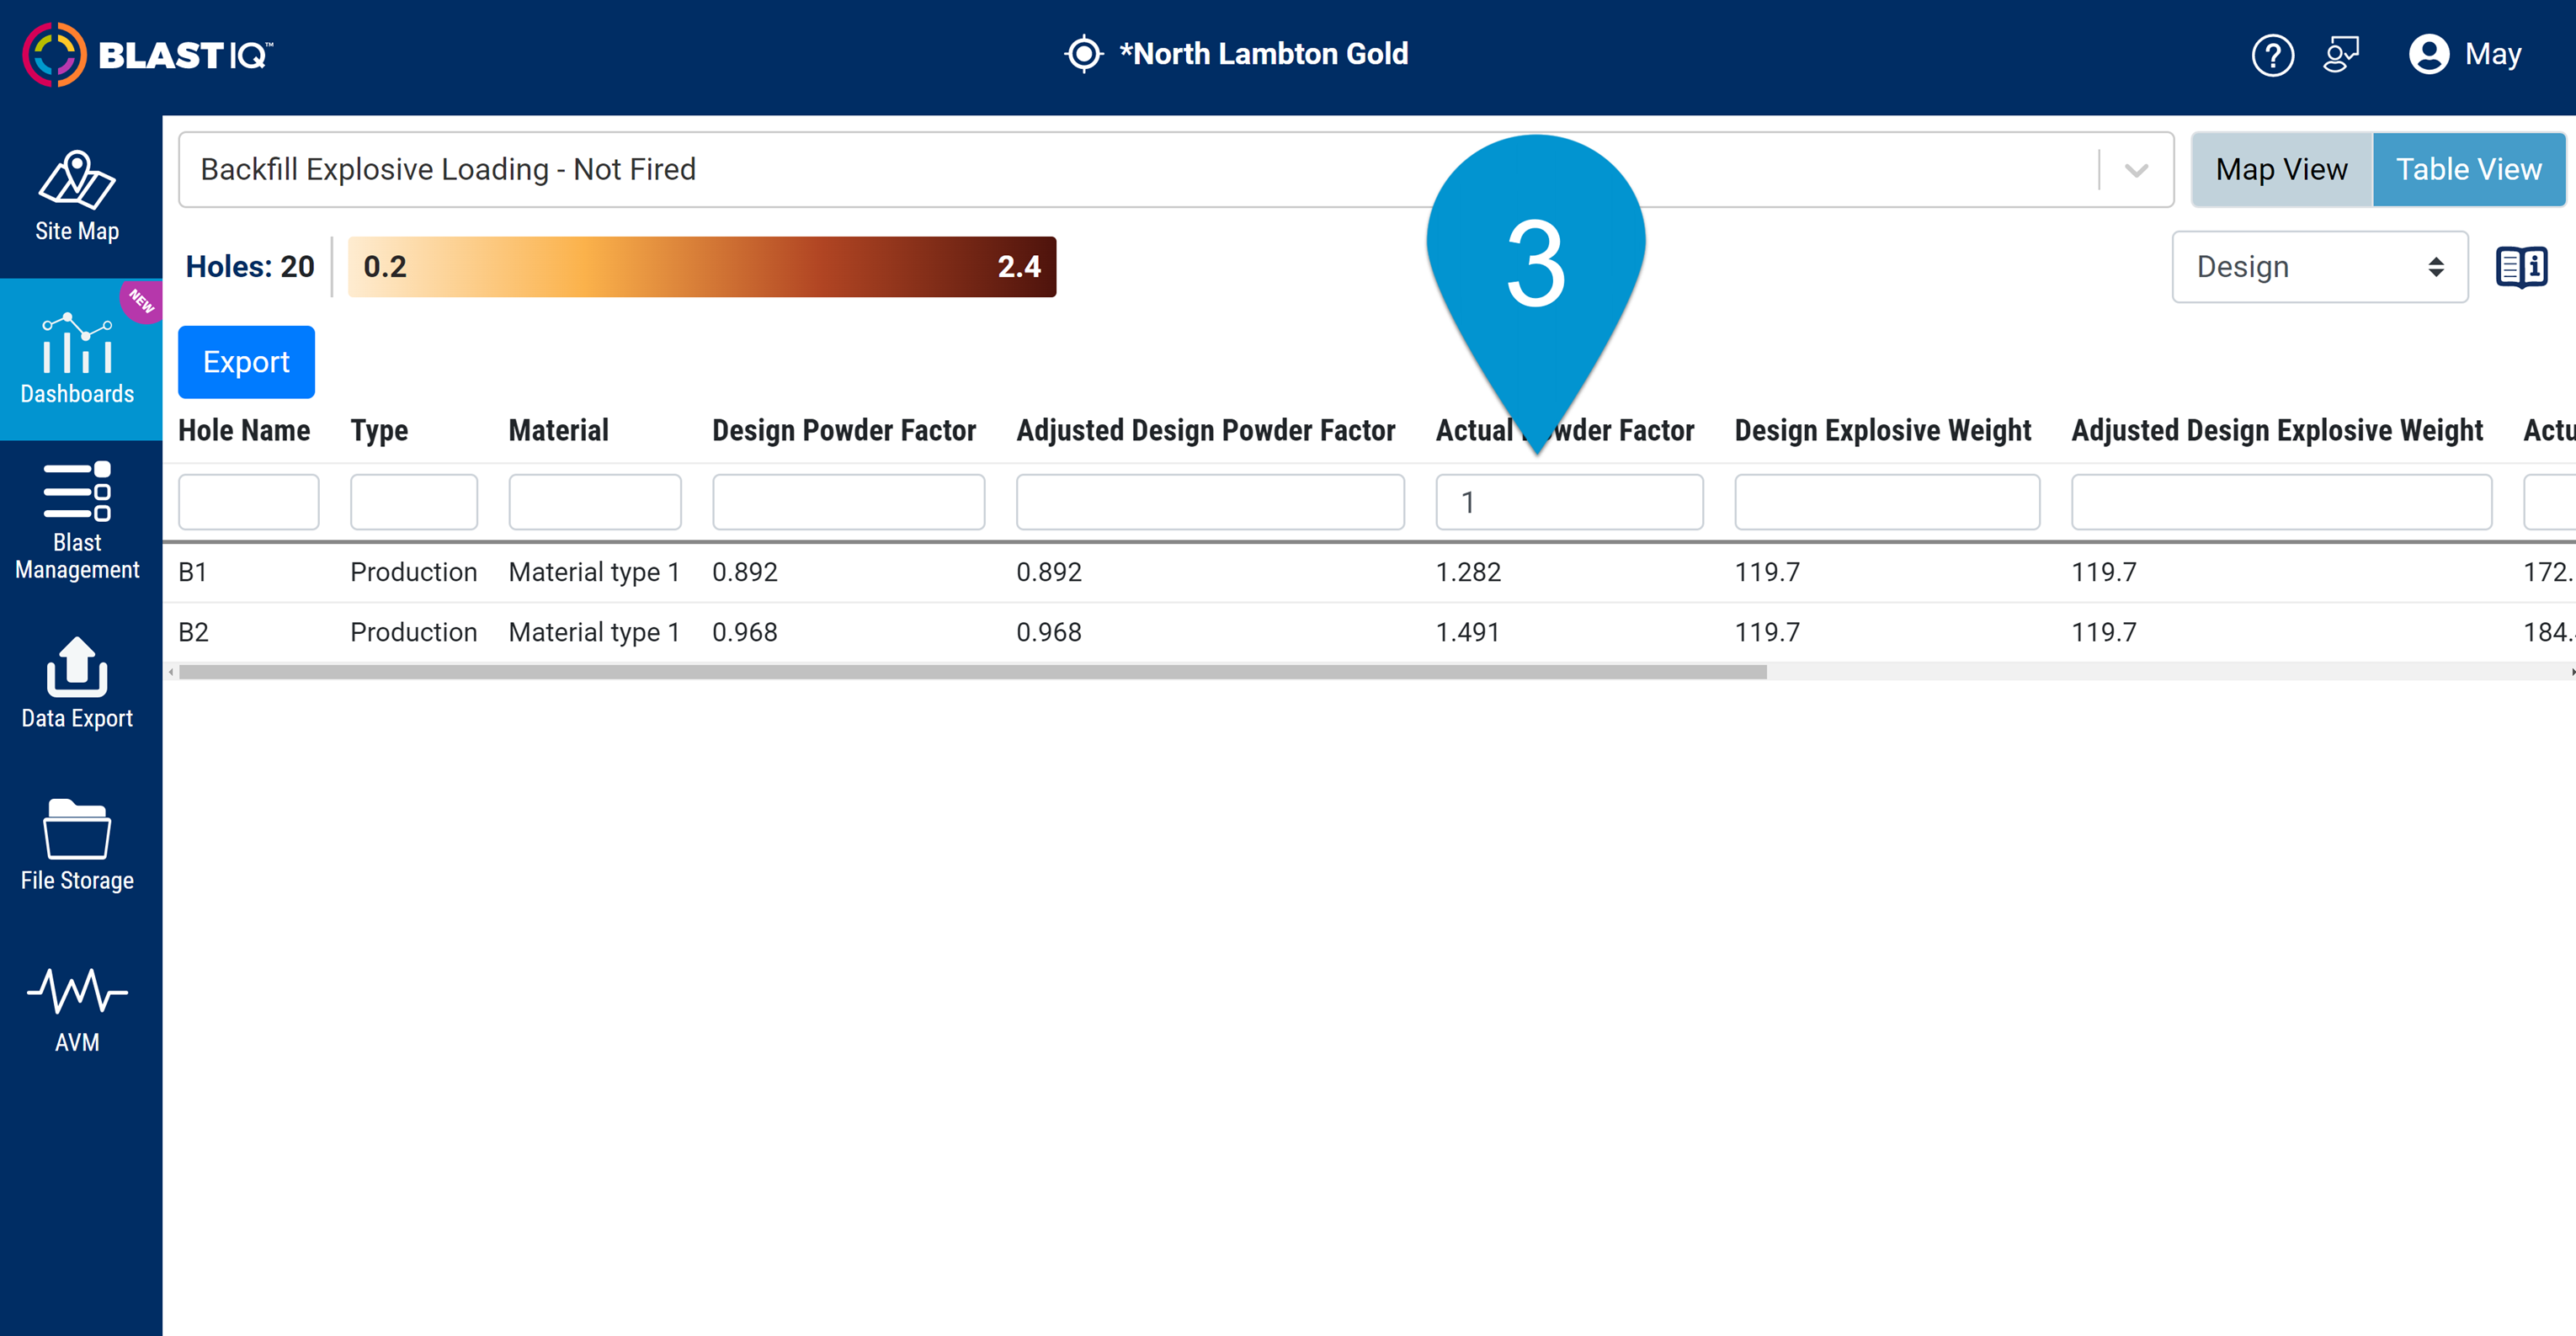Expand the blast selection dropdown

[x=2136, y=169]
